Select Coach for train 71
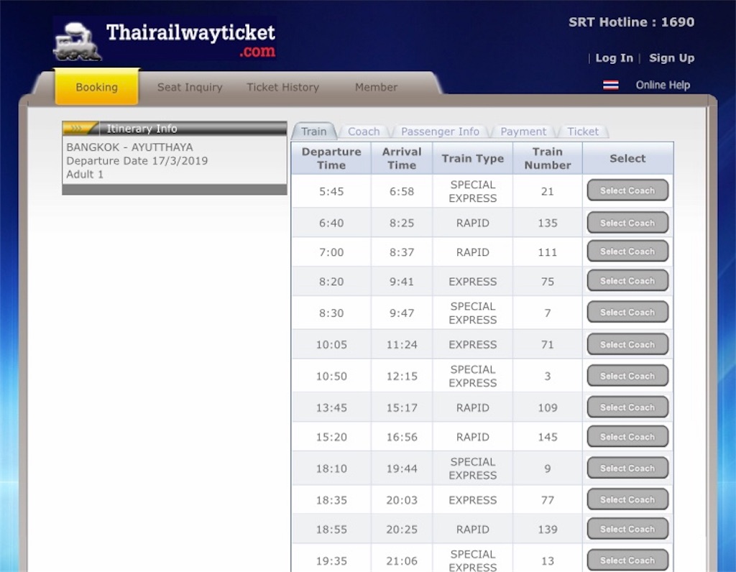 pyautogui.click(x=627, y=344)
